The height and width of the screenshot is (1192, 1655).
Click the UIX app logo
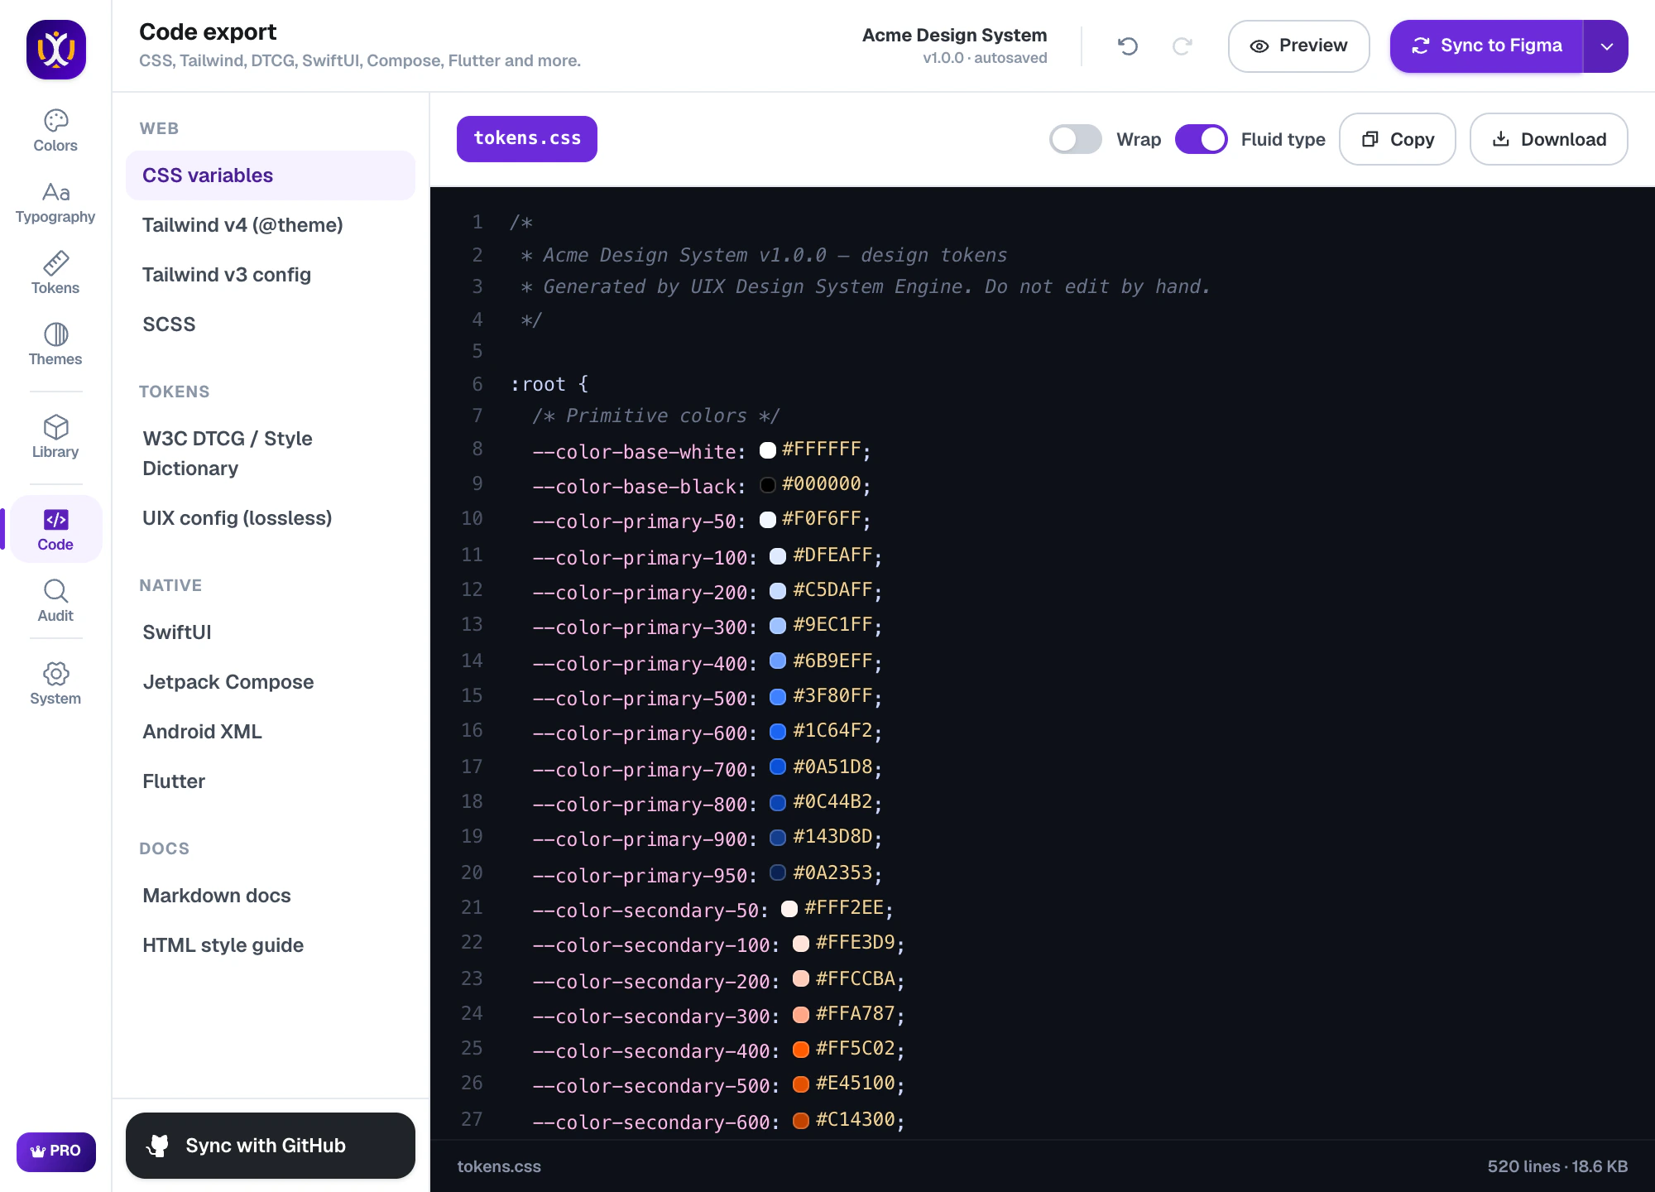(56, 50)
